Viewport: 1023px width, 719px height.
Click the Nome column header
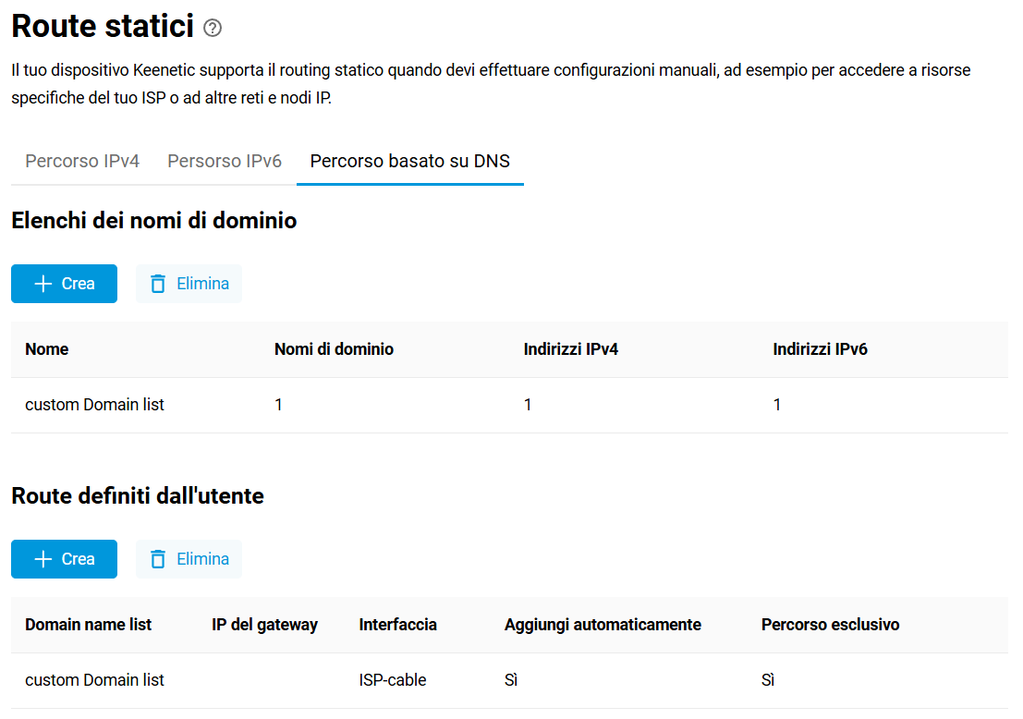pos(47,349)
